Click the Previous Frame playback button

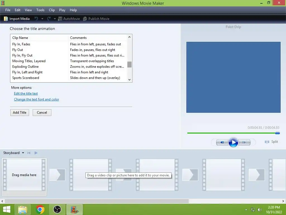point(222,142)
